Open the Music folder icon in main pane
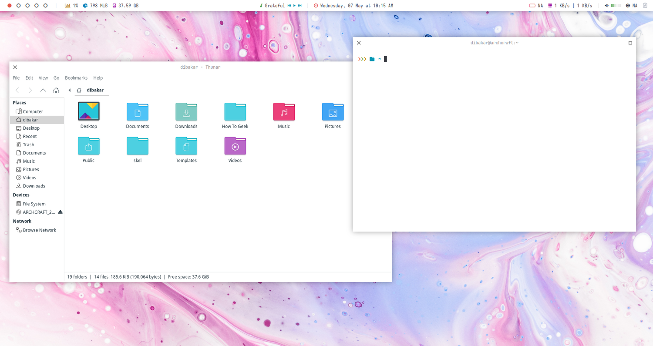 284,111
